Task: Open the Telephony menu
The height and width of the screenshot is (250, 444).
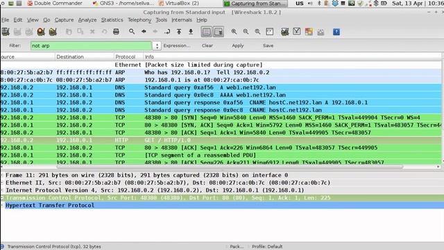Action: click(139, 20)
